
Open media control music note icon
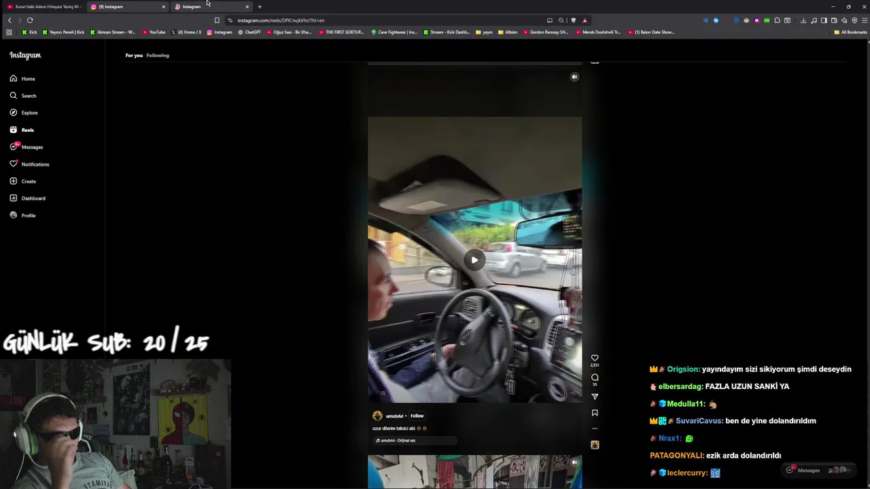point(814,20)
